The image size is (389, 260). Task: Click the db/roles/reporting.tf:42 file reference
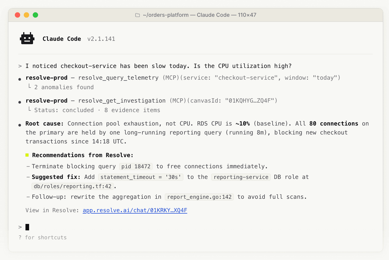(x=72, y=186)
